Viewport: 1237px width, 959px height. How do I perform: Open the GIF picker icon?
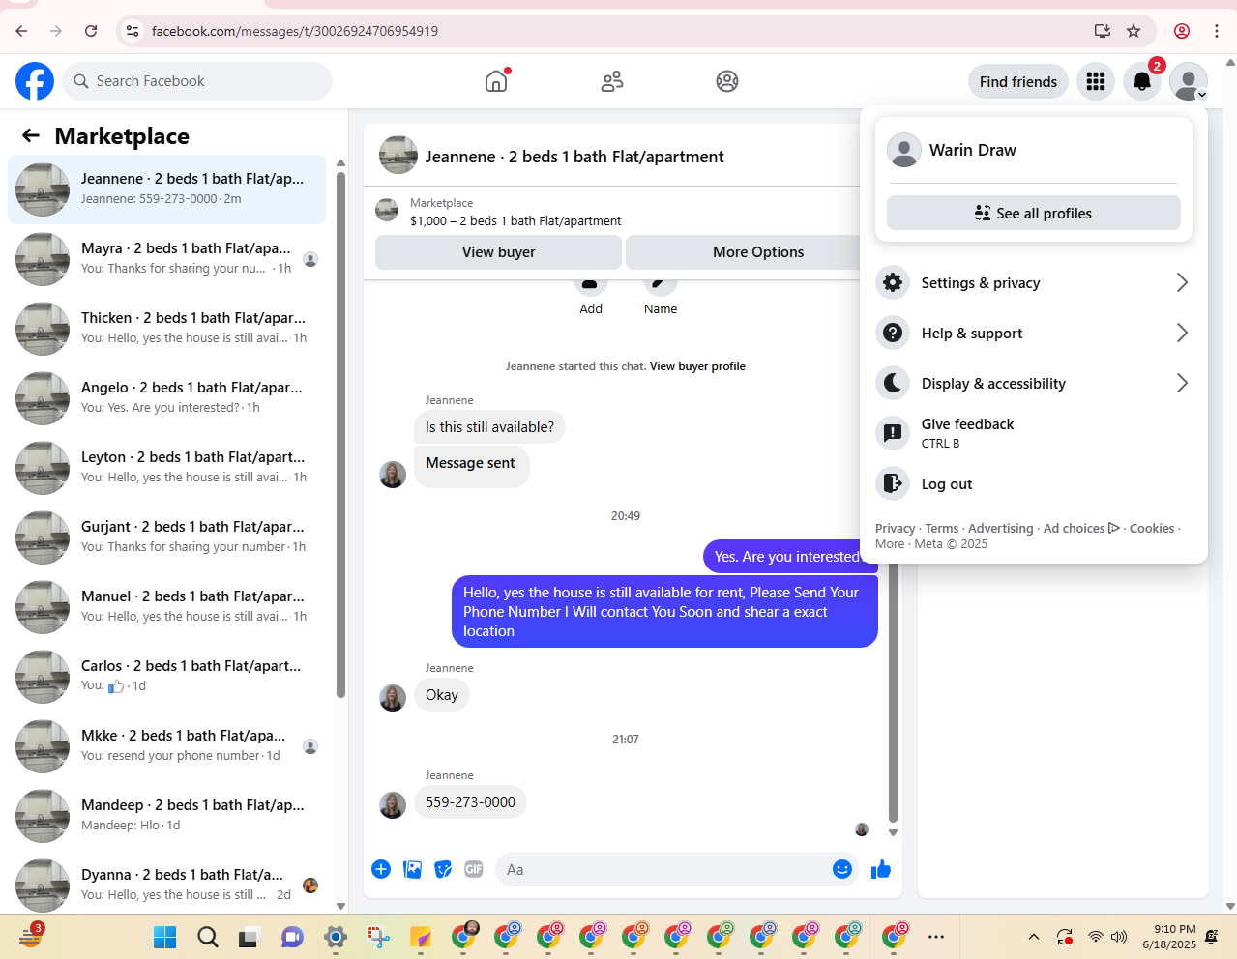coord(474,869)
